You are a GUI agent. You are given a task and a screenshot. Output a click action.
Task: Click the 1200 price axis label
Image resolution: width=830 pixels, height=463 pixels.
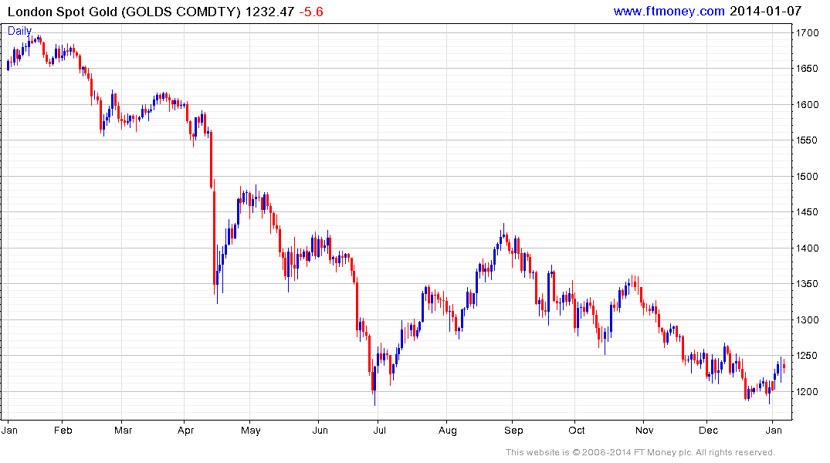(808, 392)
